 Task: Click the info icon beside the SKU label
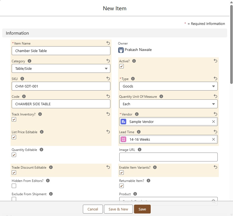coord(22,79)
